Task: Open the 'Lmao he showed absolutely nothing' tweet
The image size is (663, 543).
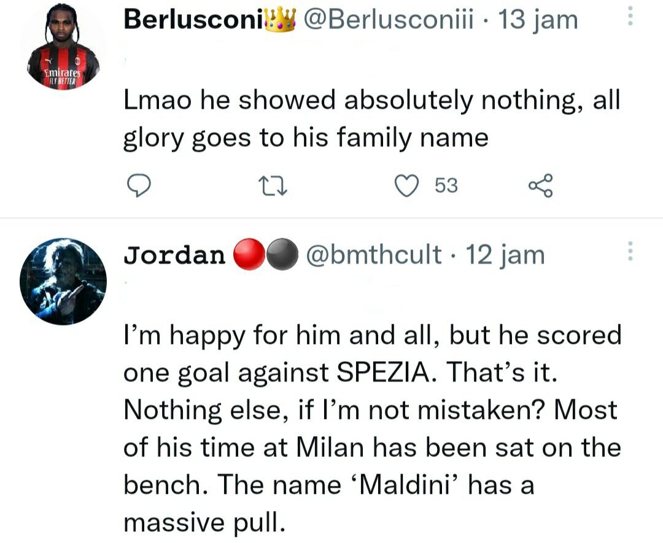Action: point(371,119)
